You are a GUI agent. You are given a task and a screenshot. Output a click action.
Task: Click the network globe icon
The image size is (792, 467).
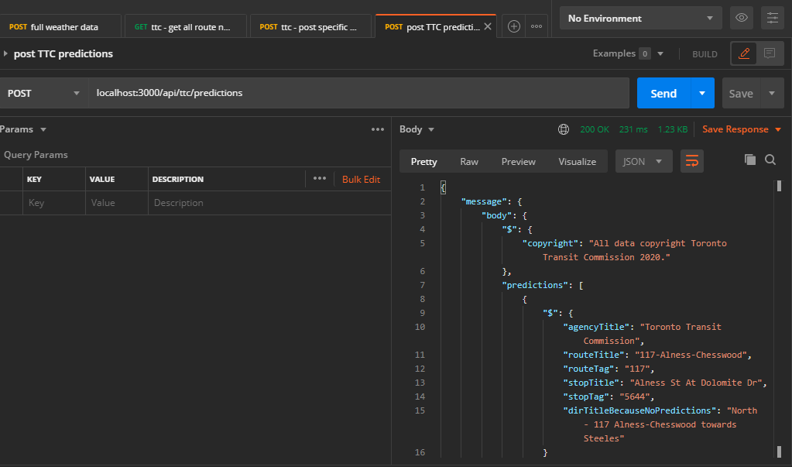564,129
